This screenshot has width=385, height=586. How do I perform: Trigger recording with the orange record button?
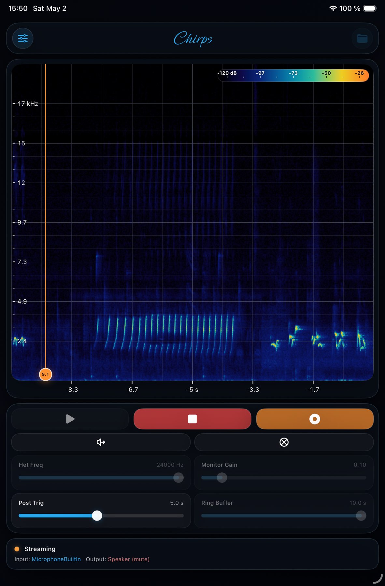[315, 419]
